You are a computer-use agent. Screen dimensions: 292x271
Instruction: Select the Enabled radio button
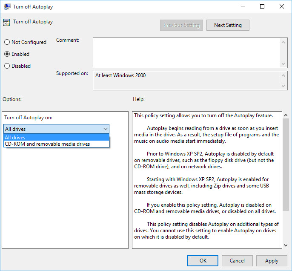7,54
